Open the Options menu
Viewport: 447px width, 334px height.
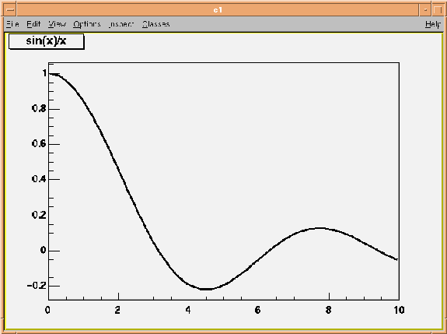(87, 24)
